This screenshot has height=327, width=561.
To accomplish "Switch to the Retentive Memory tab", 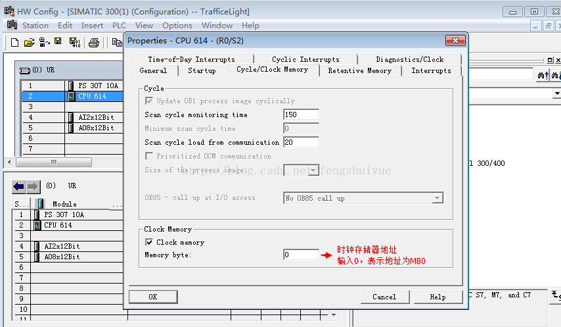I will point(359,70).
